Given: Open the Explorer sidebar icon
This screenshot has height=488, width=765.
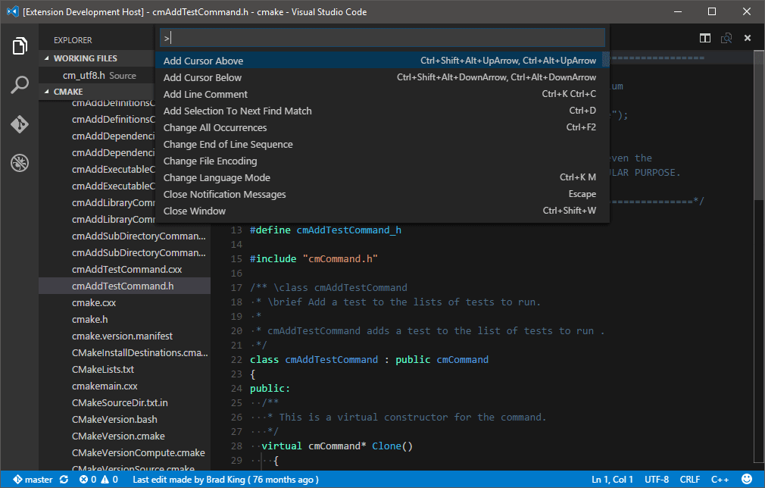Looking at the screenshot, I should tap(19, 45).
